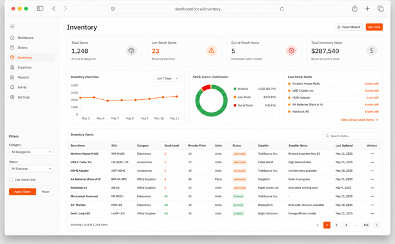Click the Settings gear icon
The width and height of the screenshot is (395, 244).
(12, 97)
